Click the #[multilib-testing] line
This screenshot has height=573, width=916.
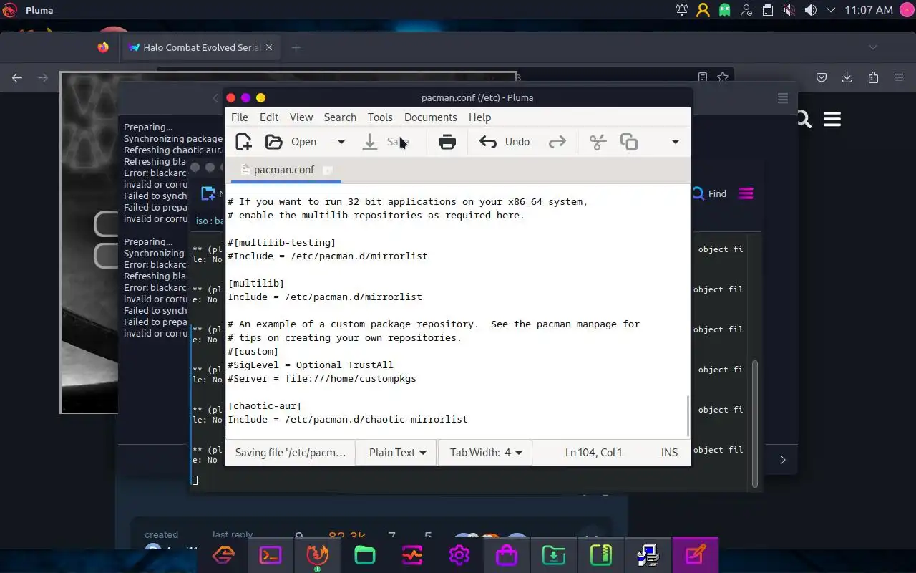click(x=282, y=243)
